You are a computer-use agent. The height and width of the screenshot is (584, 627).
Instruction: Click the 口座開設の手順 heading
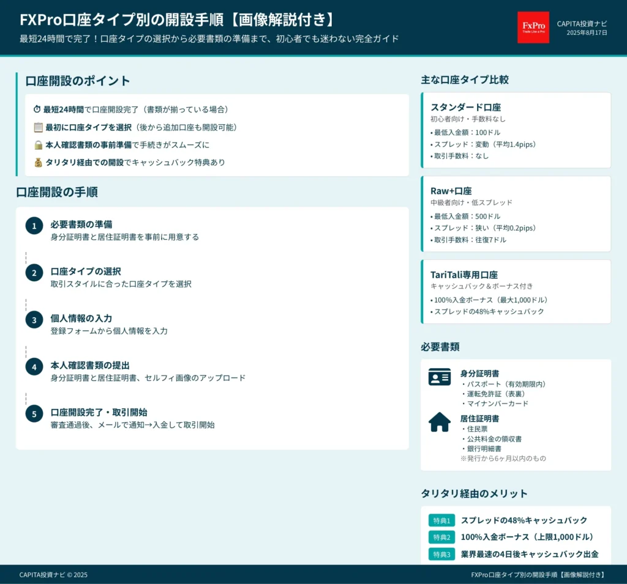pyautogui.click(x=57, y=192)
